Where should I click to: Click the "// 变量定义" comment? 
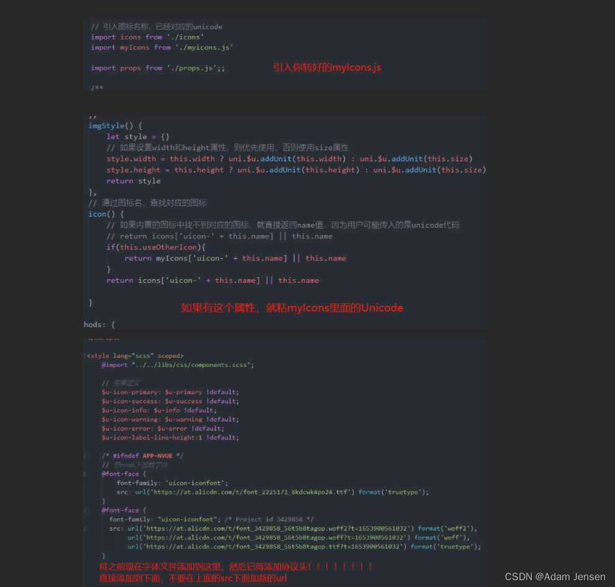(x=121, y=383)
